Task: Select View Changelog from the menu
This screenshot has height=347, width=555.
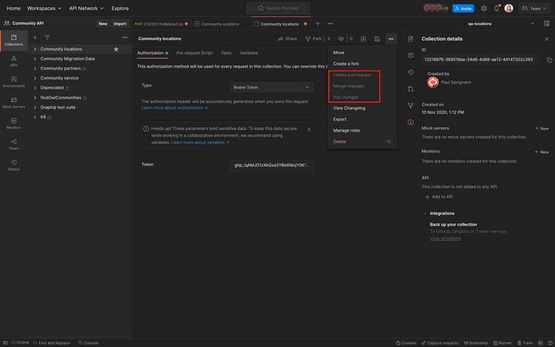Action: (349, 108)
